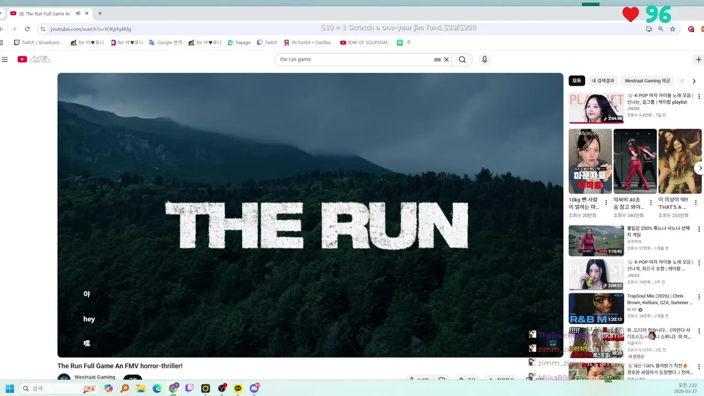Image resolution: width=704 pixels, height=396 pixels.
Task: Open options for the 몰입감 200% video
Action: point(699,229)
